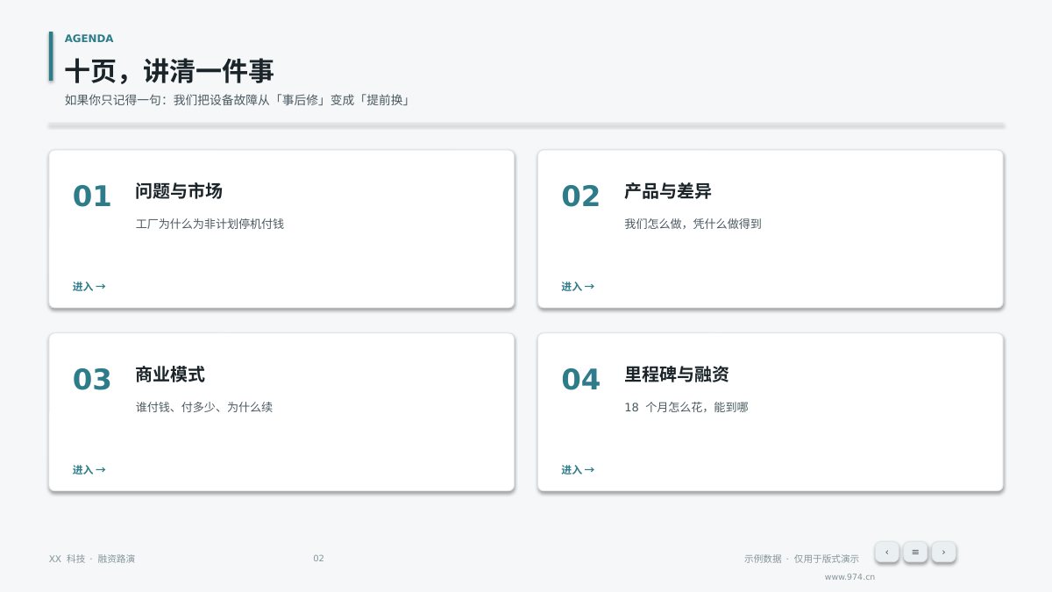1052x592 pixels.
Task: Click the footer text XX 科技 · 融资路演
Action: (x=92, y=559)
